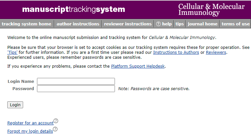Navigate to journal home

[x=203, y=24]
